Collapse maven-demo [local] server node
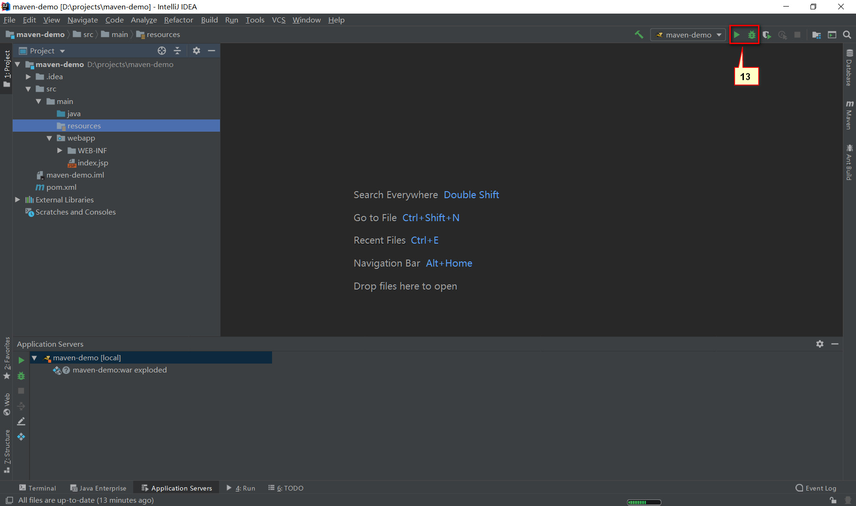 pos(34,358)
